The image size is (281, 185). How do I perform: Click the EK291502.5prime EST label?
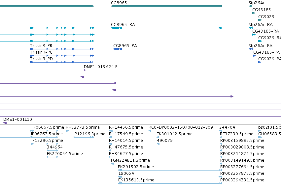click(x=136, y=167)
